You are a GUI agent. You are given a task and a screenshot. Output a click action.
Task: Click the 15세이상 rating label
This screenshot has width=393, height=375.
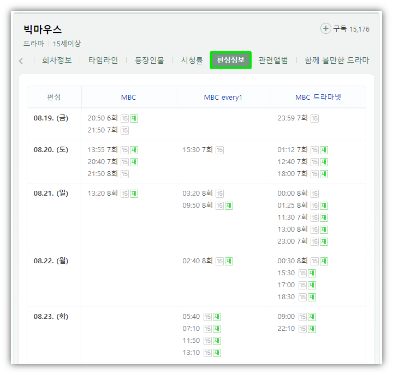[x=67, y=44]
